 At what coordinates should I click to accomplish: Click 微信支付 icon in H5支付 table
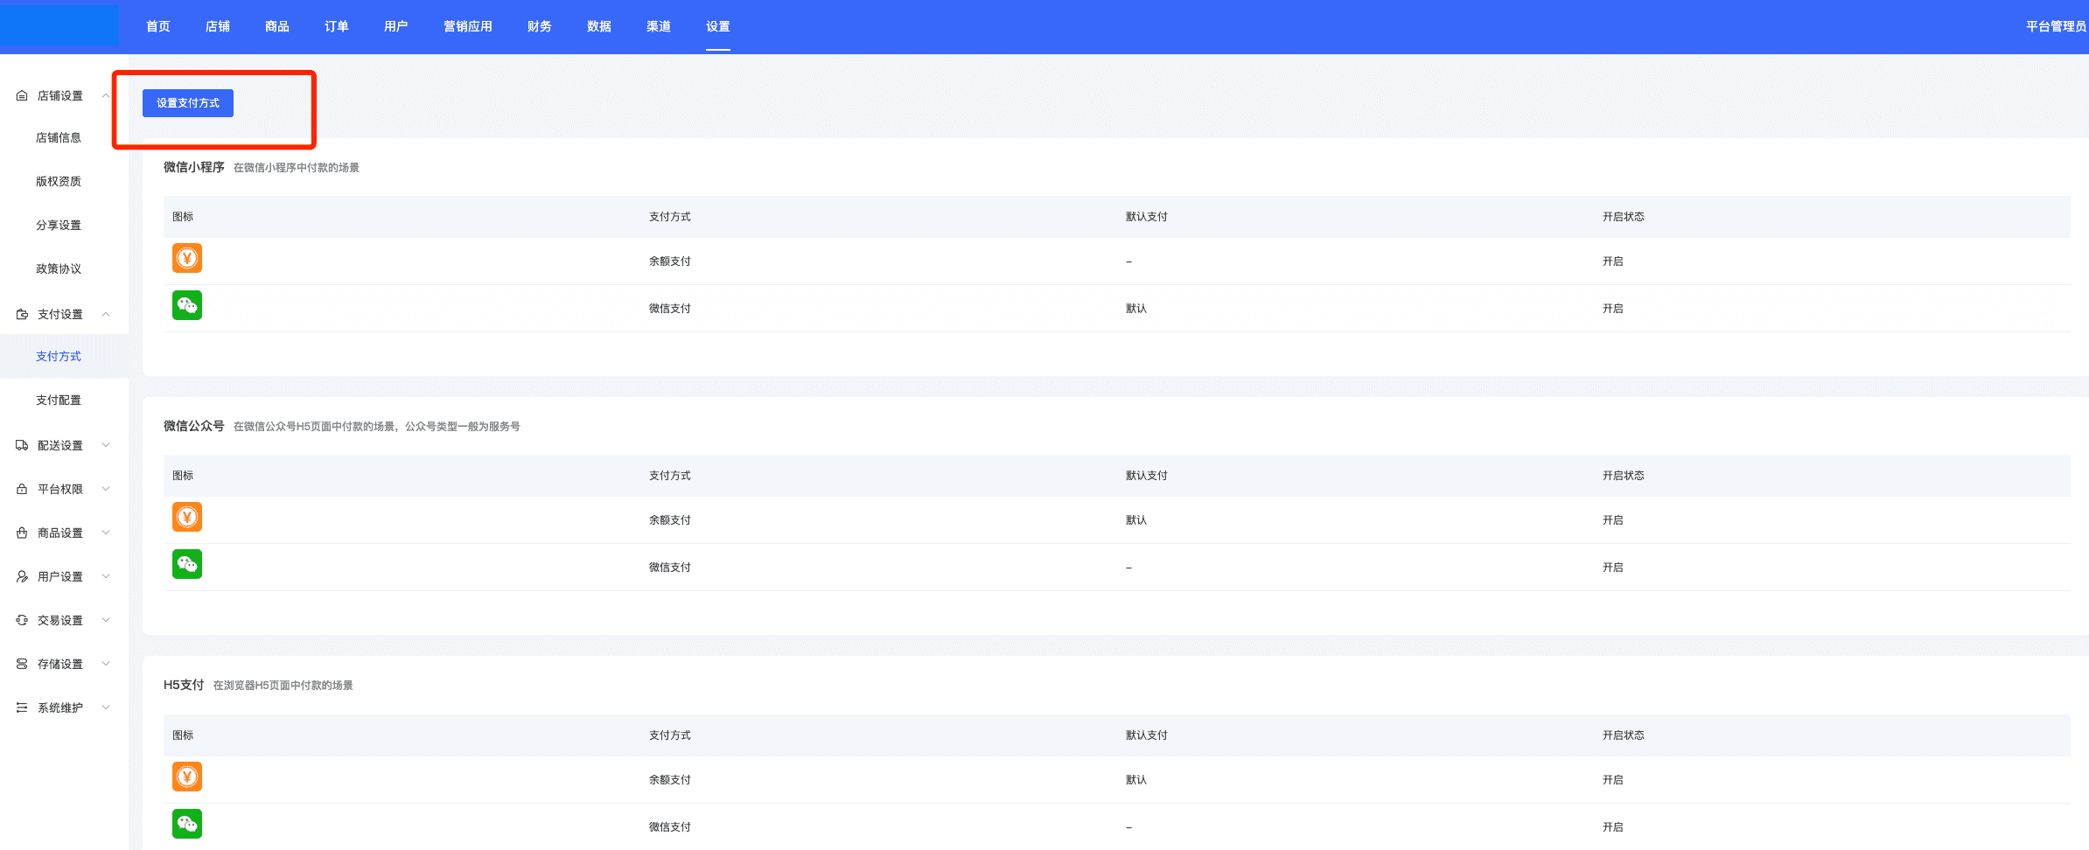[187, 824]
